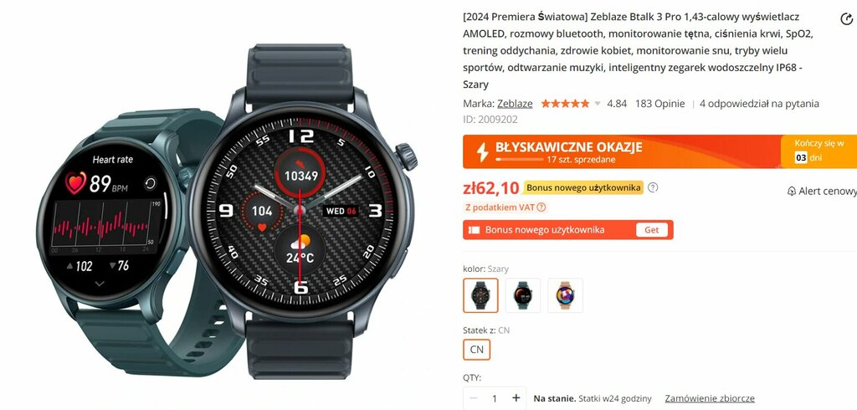The image size is (857, 410).
Task: Click the question mark next to Bonus nowego użytkownika
Action: coord(653,187)
